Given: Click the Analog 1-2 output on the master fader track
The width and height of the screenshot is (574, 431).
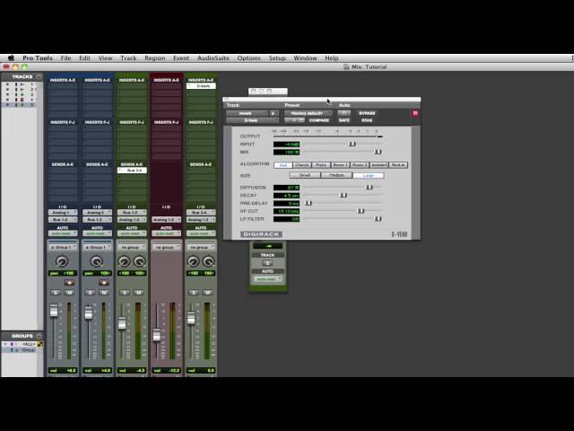Looking at the screenshot, I should 166,219.
